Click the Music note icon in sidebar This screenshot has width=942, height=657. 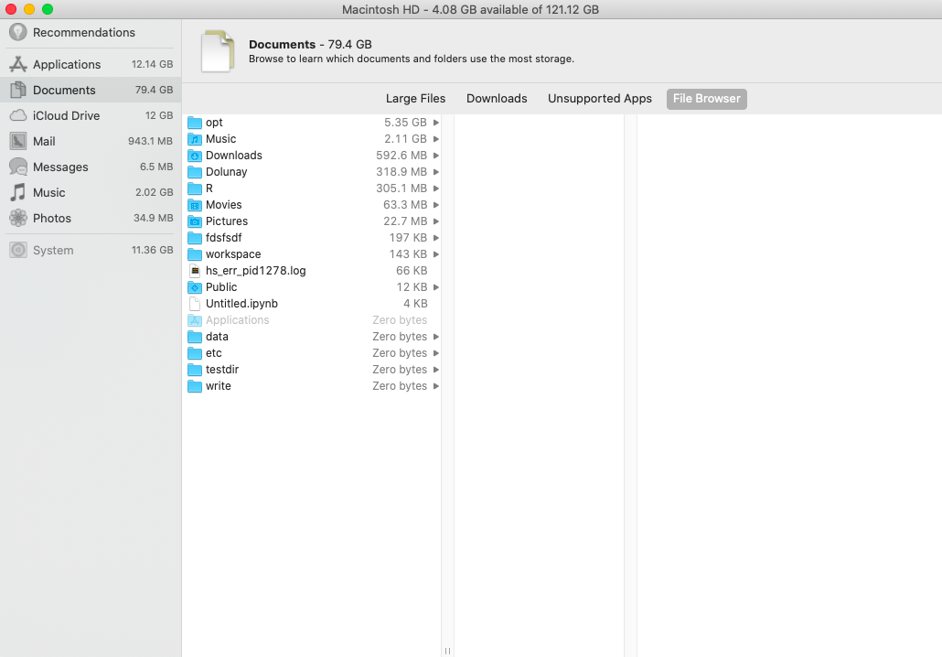tap(18, 192)
